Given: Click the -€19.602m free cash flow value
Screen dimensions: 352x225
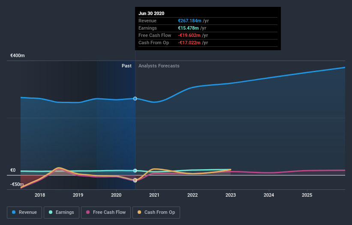Looking at the screenshot, I should tap(189, 35).
